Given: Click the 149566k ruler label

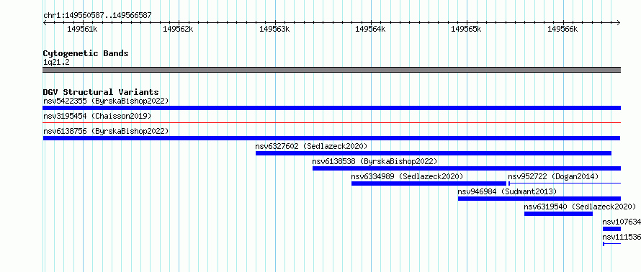Looking at the screenshot, I should tap(562, 29).
